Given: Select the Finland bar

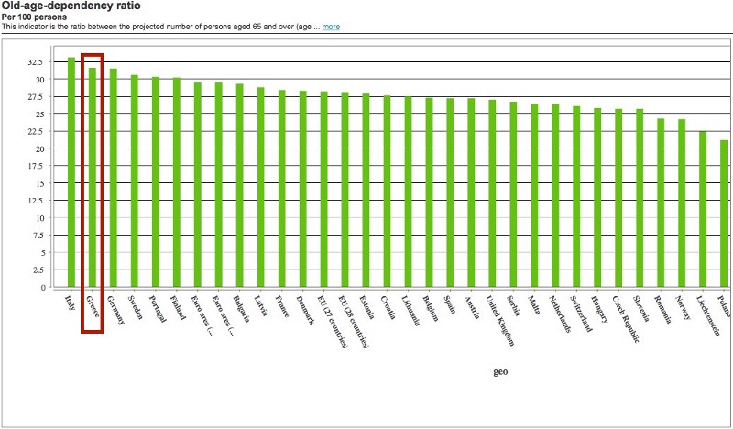Looking at the screenshot, I should click(176, 182).
